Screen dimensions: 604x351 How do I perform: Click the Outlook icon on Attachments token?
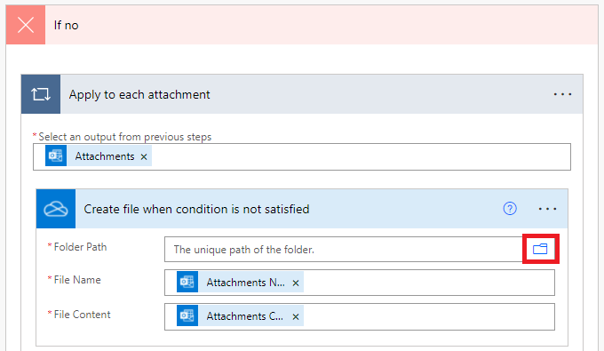(56, 156)
